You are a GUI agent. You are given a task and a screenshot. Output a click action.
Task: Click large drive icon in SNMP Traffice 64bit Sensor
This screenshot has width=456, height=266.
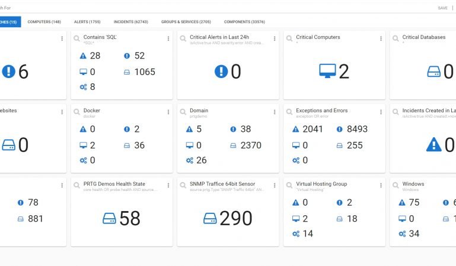[210, 218]
